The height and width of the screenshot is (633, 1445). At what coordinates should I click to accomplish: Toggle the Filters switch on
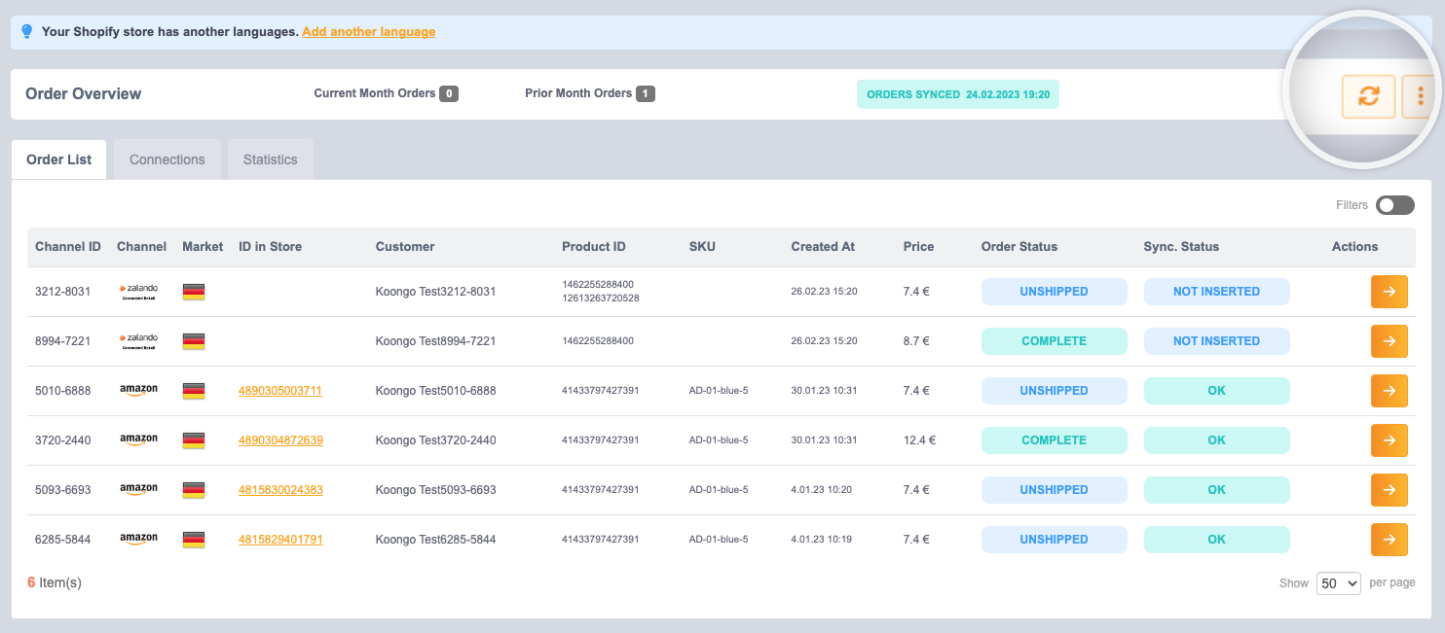1394,205
